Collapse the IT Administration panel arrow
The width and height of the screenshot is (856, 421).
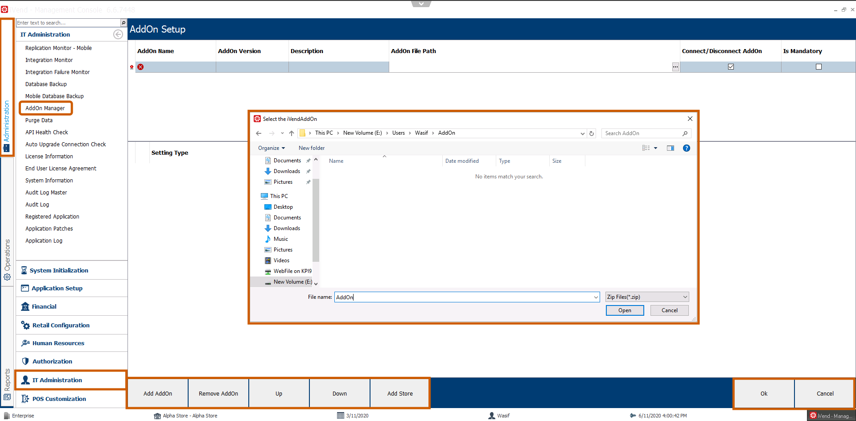(x=118, y=34)
